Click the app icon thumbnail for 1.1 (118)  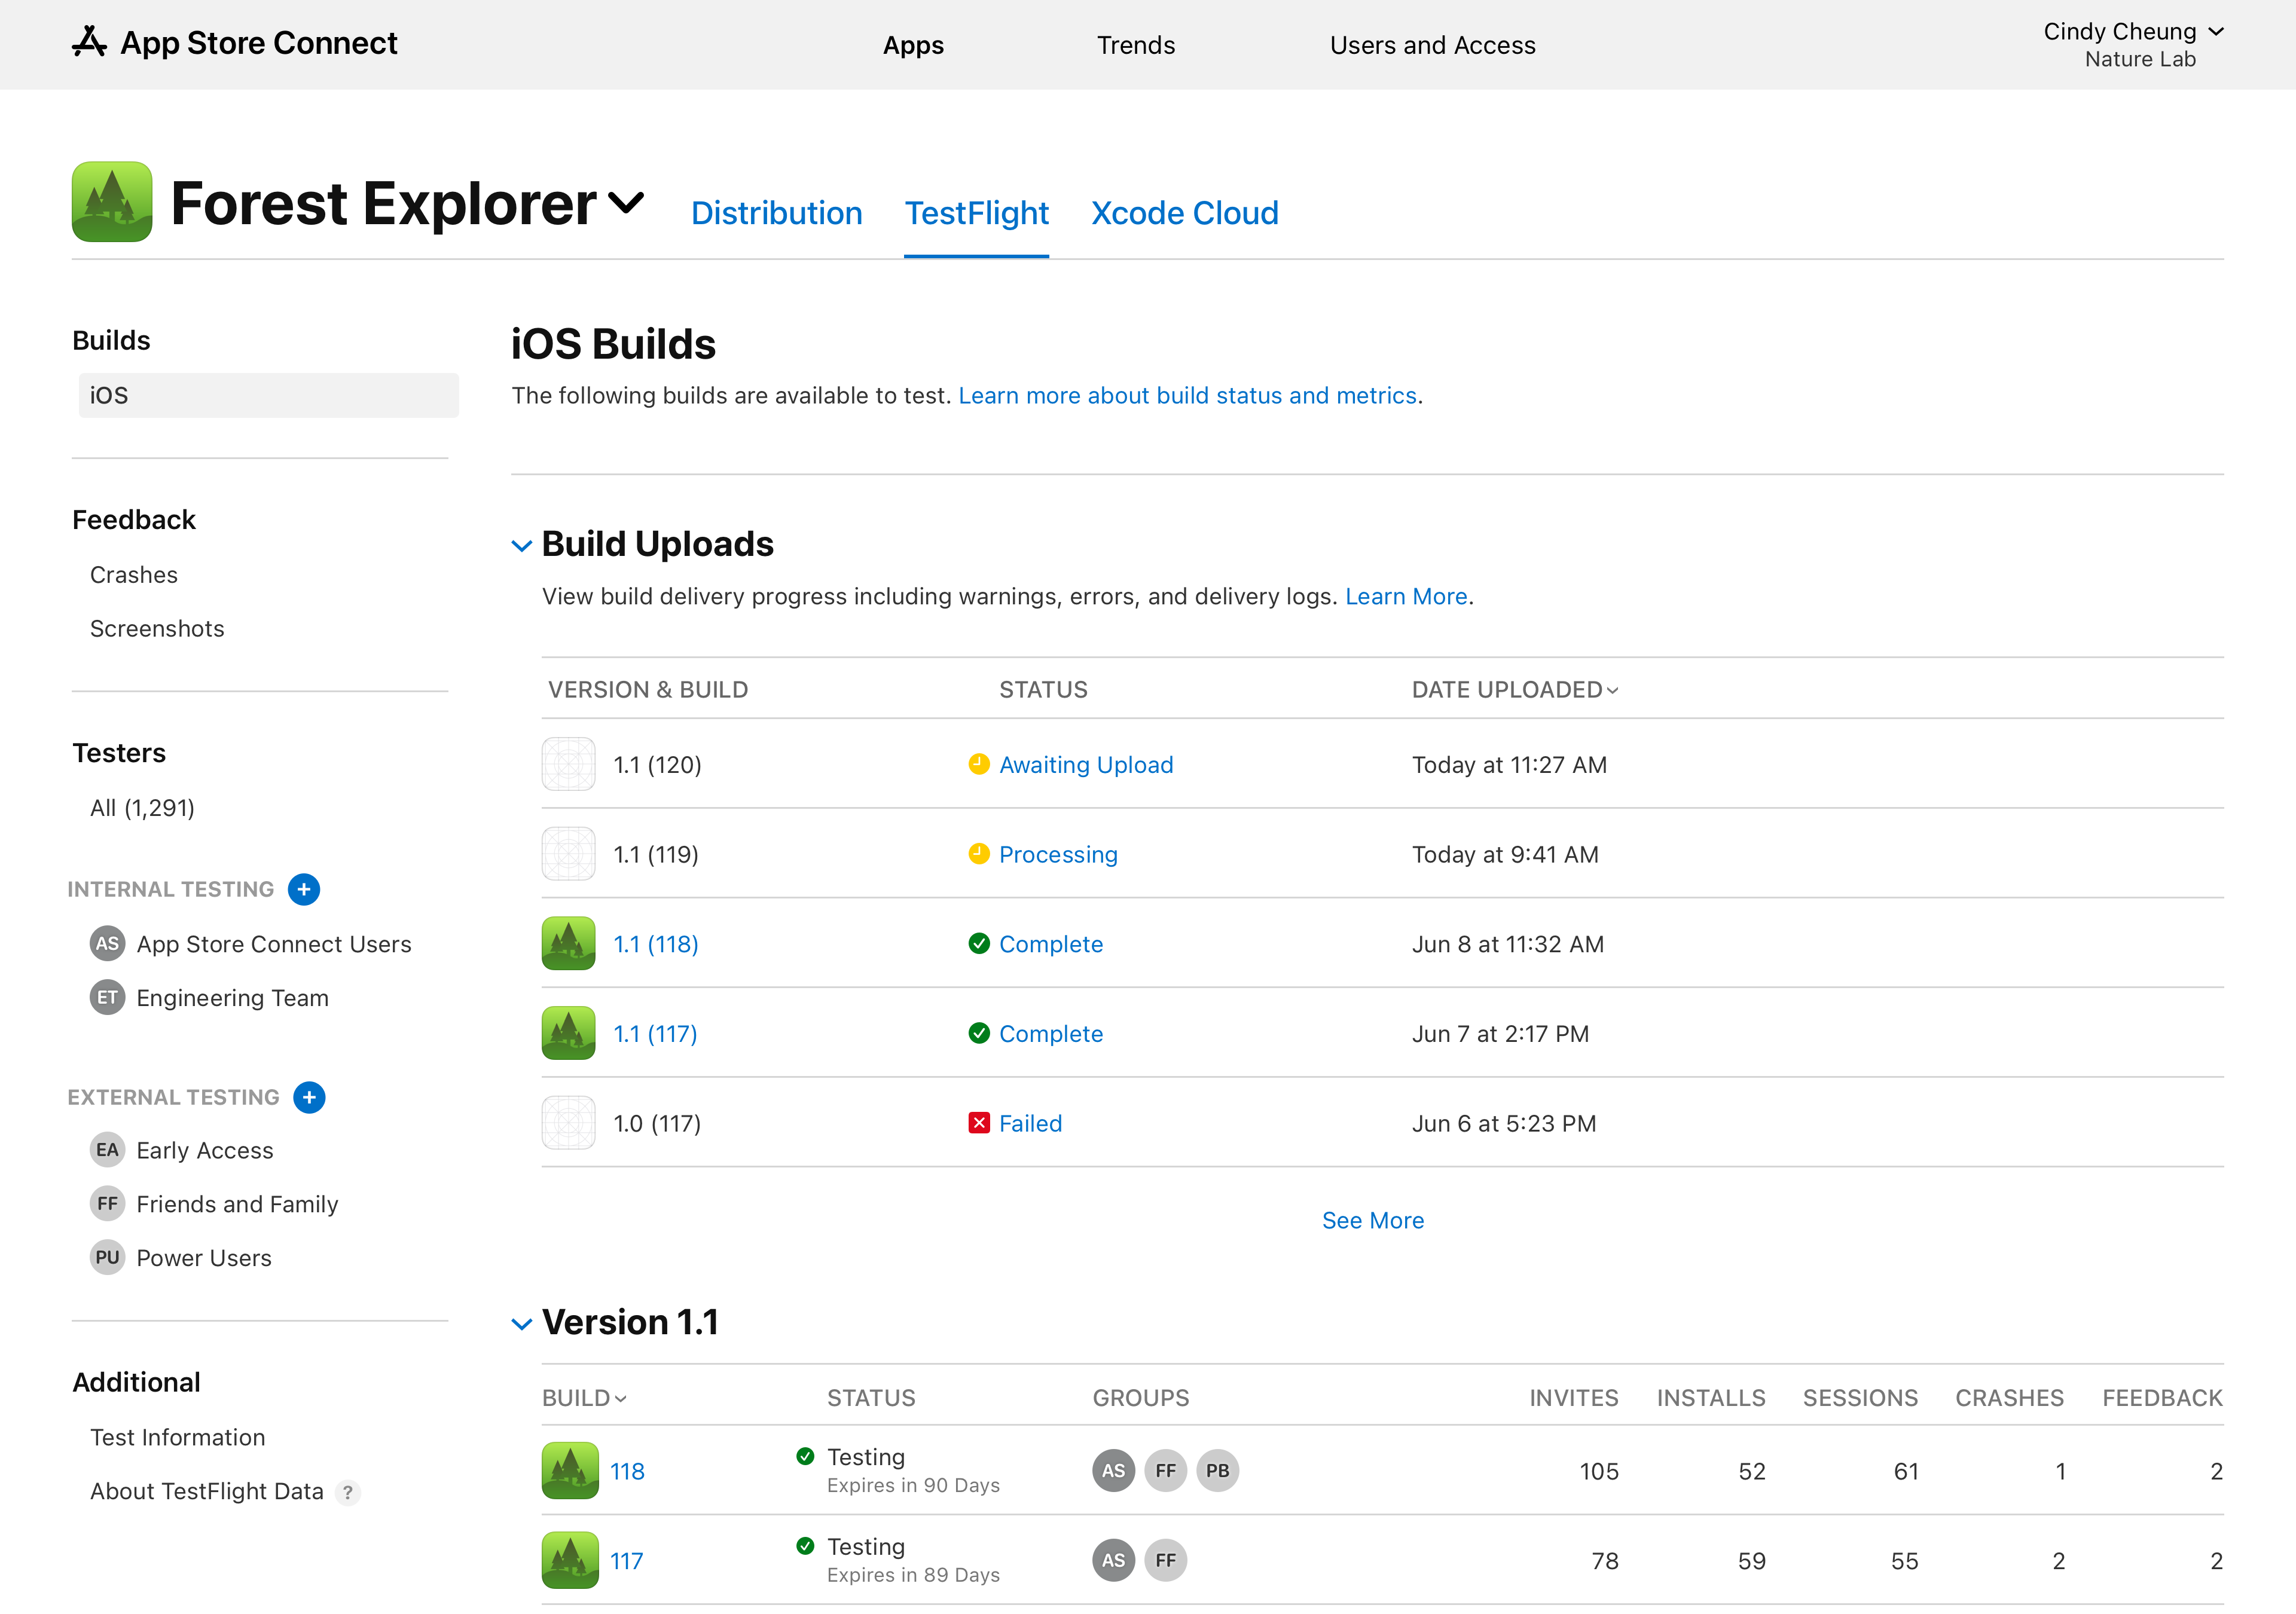[568, 943]
